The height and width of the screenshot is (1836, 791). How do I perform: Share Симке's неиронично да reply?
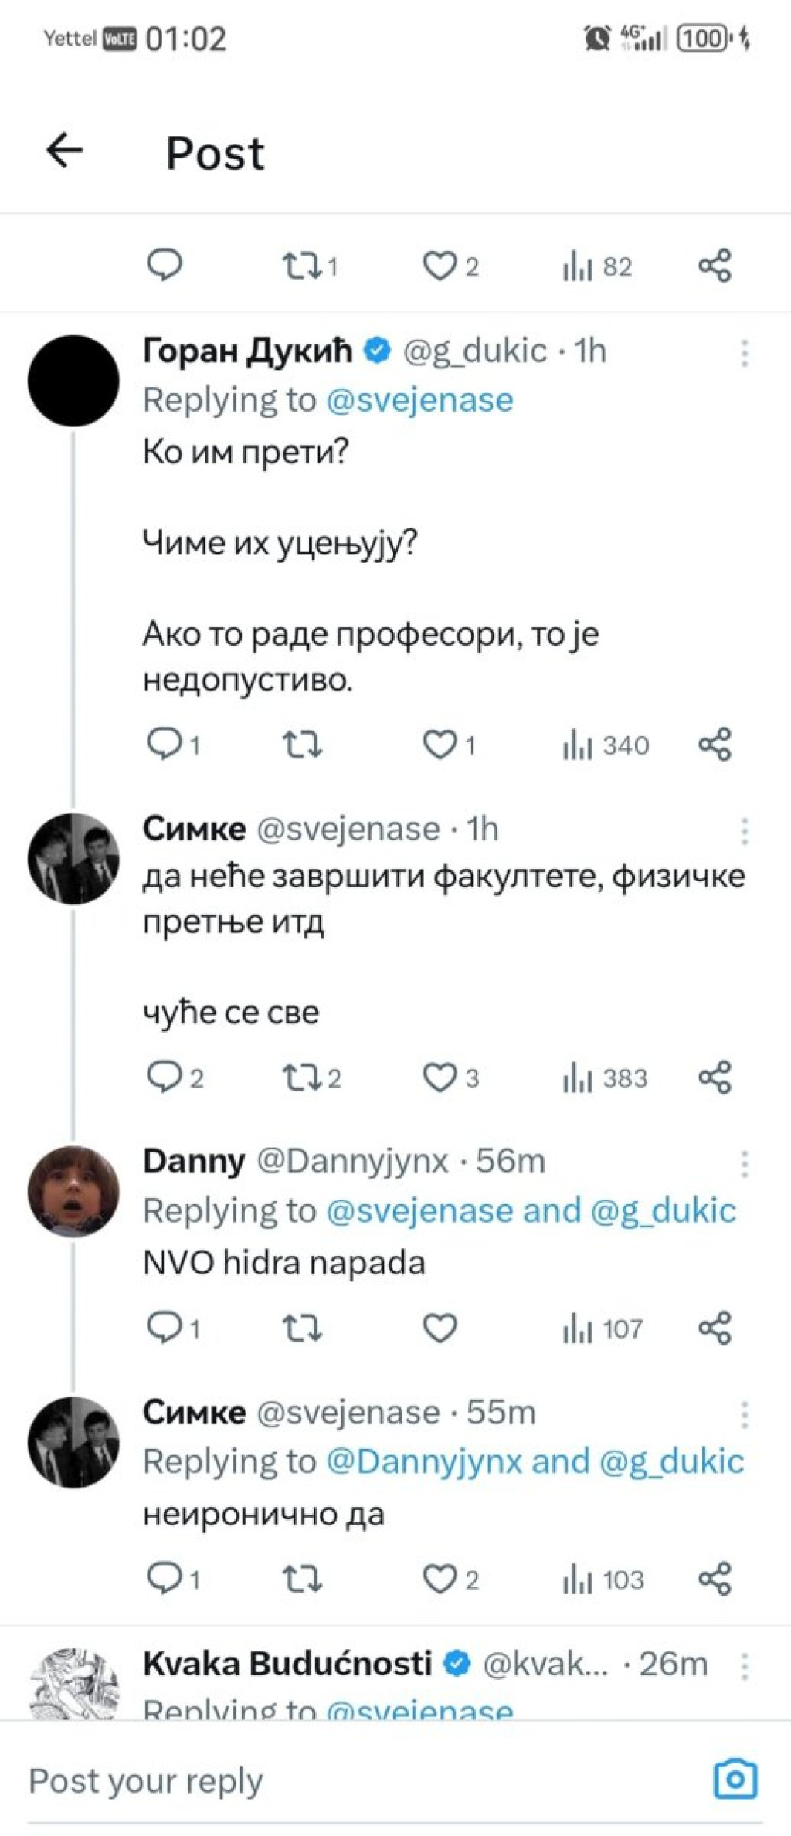point(715,1579)
